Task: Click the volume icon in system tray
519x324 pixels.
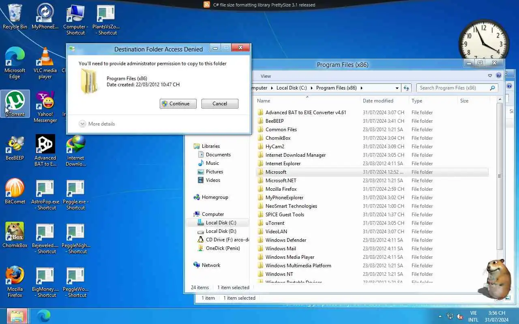Action: 460,316
